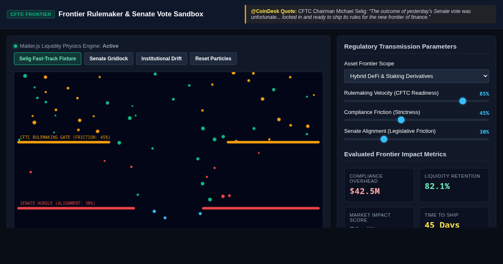
Task: Click the 'Matter.js Liquidity Physics Engine: Active' text
Action: (x=69, y=46)
